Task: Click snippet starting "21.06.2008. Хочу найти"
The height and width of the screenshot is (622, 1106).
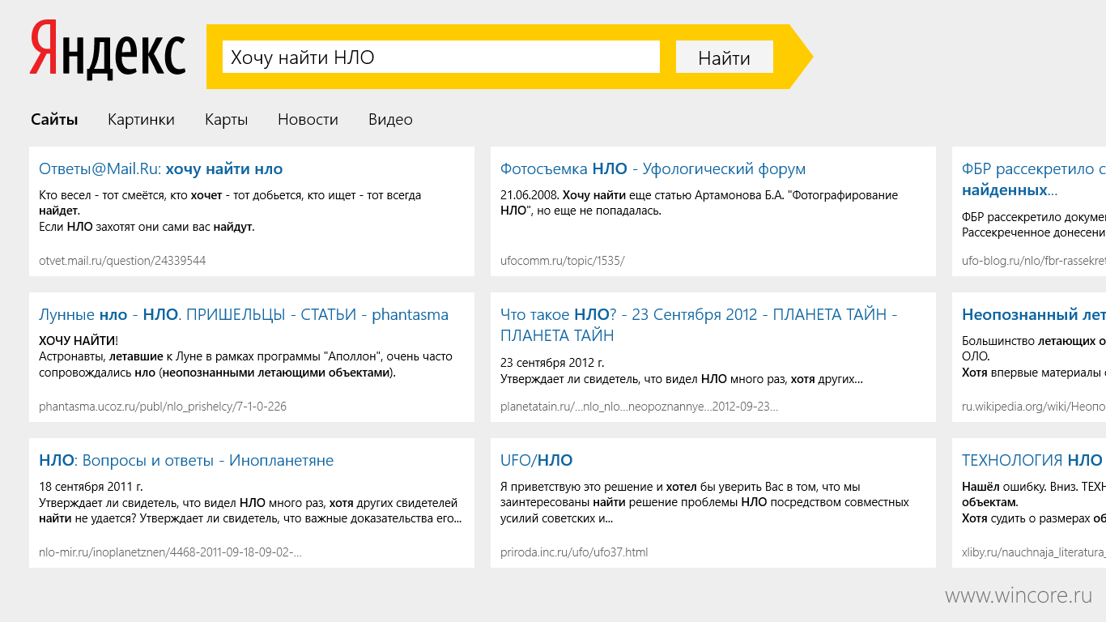Action: point(699,202)
